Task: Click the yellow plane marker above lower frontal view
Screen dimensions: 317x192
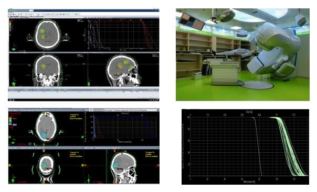Action: click(44, 151)
